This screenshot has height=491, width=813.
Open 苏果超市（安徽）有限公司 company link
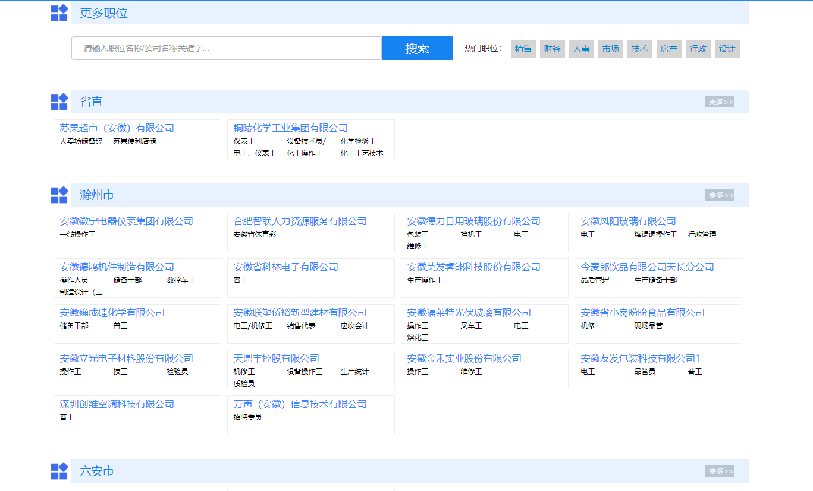(x=117, y=128)
